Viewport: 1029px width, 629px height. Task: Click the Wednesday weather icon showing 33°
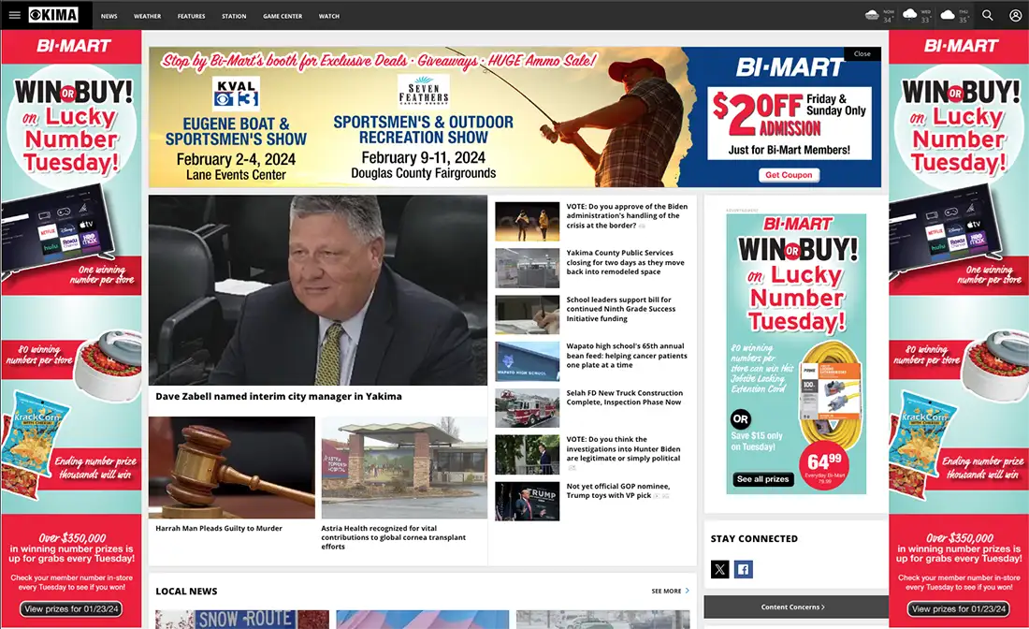(909, 14)
